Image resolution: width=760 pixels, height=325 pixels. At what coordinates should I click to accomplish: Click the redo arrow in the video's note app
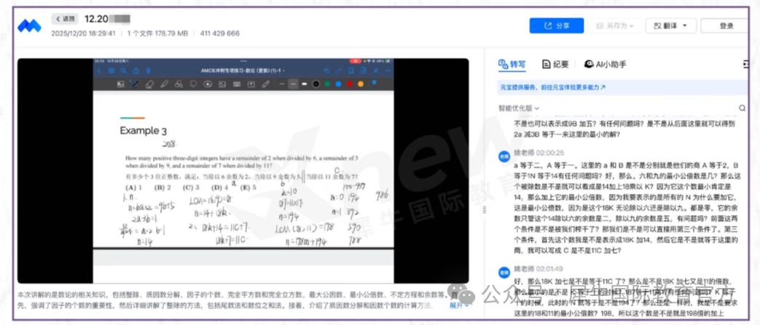pos(338,71)
